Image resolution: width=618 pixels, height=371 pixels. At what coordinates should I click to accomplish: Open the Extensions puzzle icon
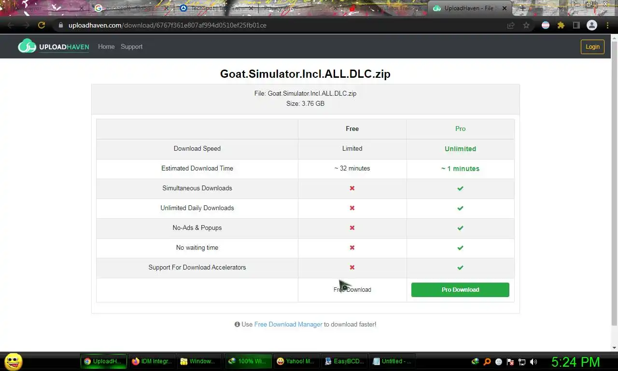point(561,25)
